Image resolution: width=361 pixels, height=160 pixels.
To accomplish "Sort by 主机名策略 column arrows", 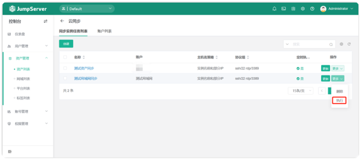I will tap(217, 57).
